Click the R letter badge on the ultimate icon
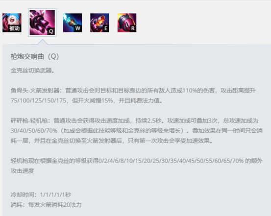Screen dimensions: 271x216 tap(133, 28)
